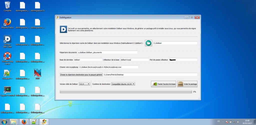256x125 pixels.
Task: Click DoliMigration penguin icon in taskbar
Action: (44, 122)
